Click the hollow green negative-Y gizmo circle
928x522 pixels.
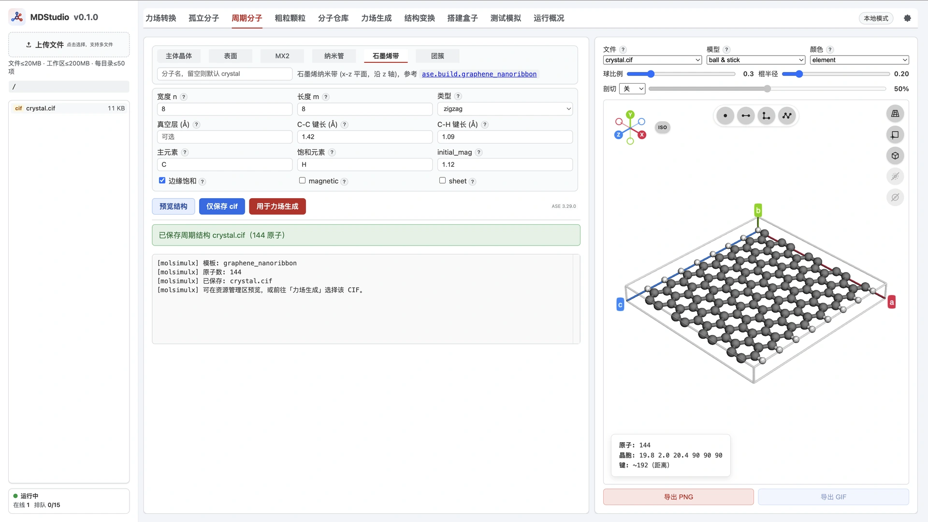[x=630, y=141]
